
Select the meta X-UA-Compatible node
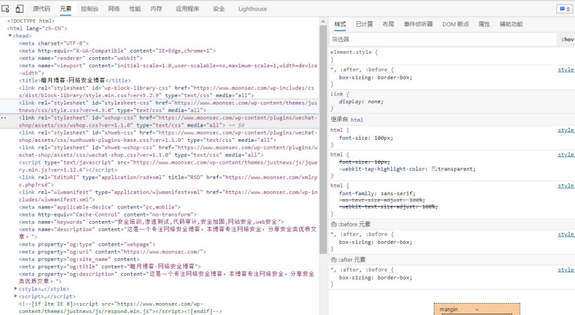tap(117, 51)
